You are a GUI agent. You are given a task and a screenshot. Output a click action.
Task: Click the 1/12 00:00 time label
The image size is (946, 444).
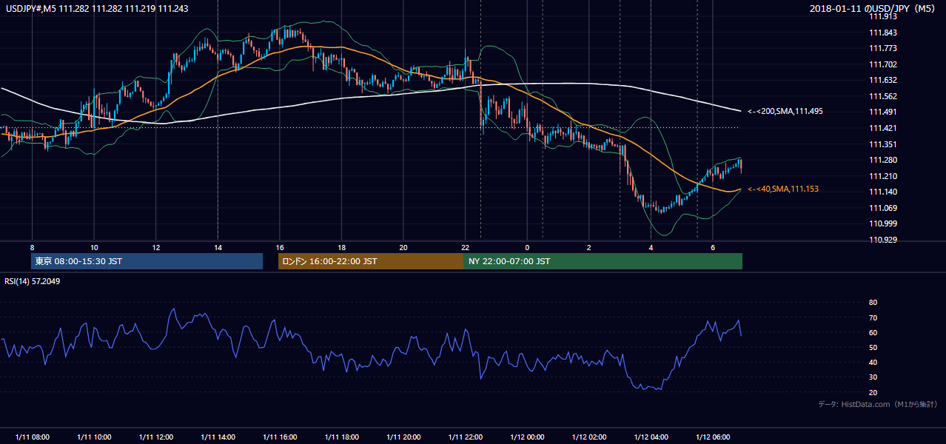[527, 437]
